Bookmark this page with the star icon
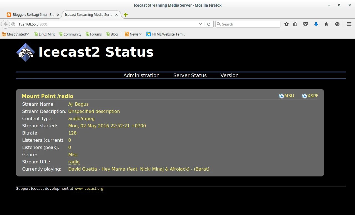The image size is (355, 215). [x=286, y=24]
